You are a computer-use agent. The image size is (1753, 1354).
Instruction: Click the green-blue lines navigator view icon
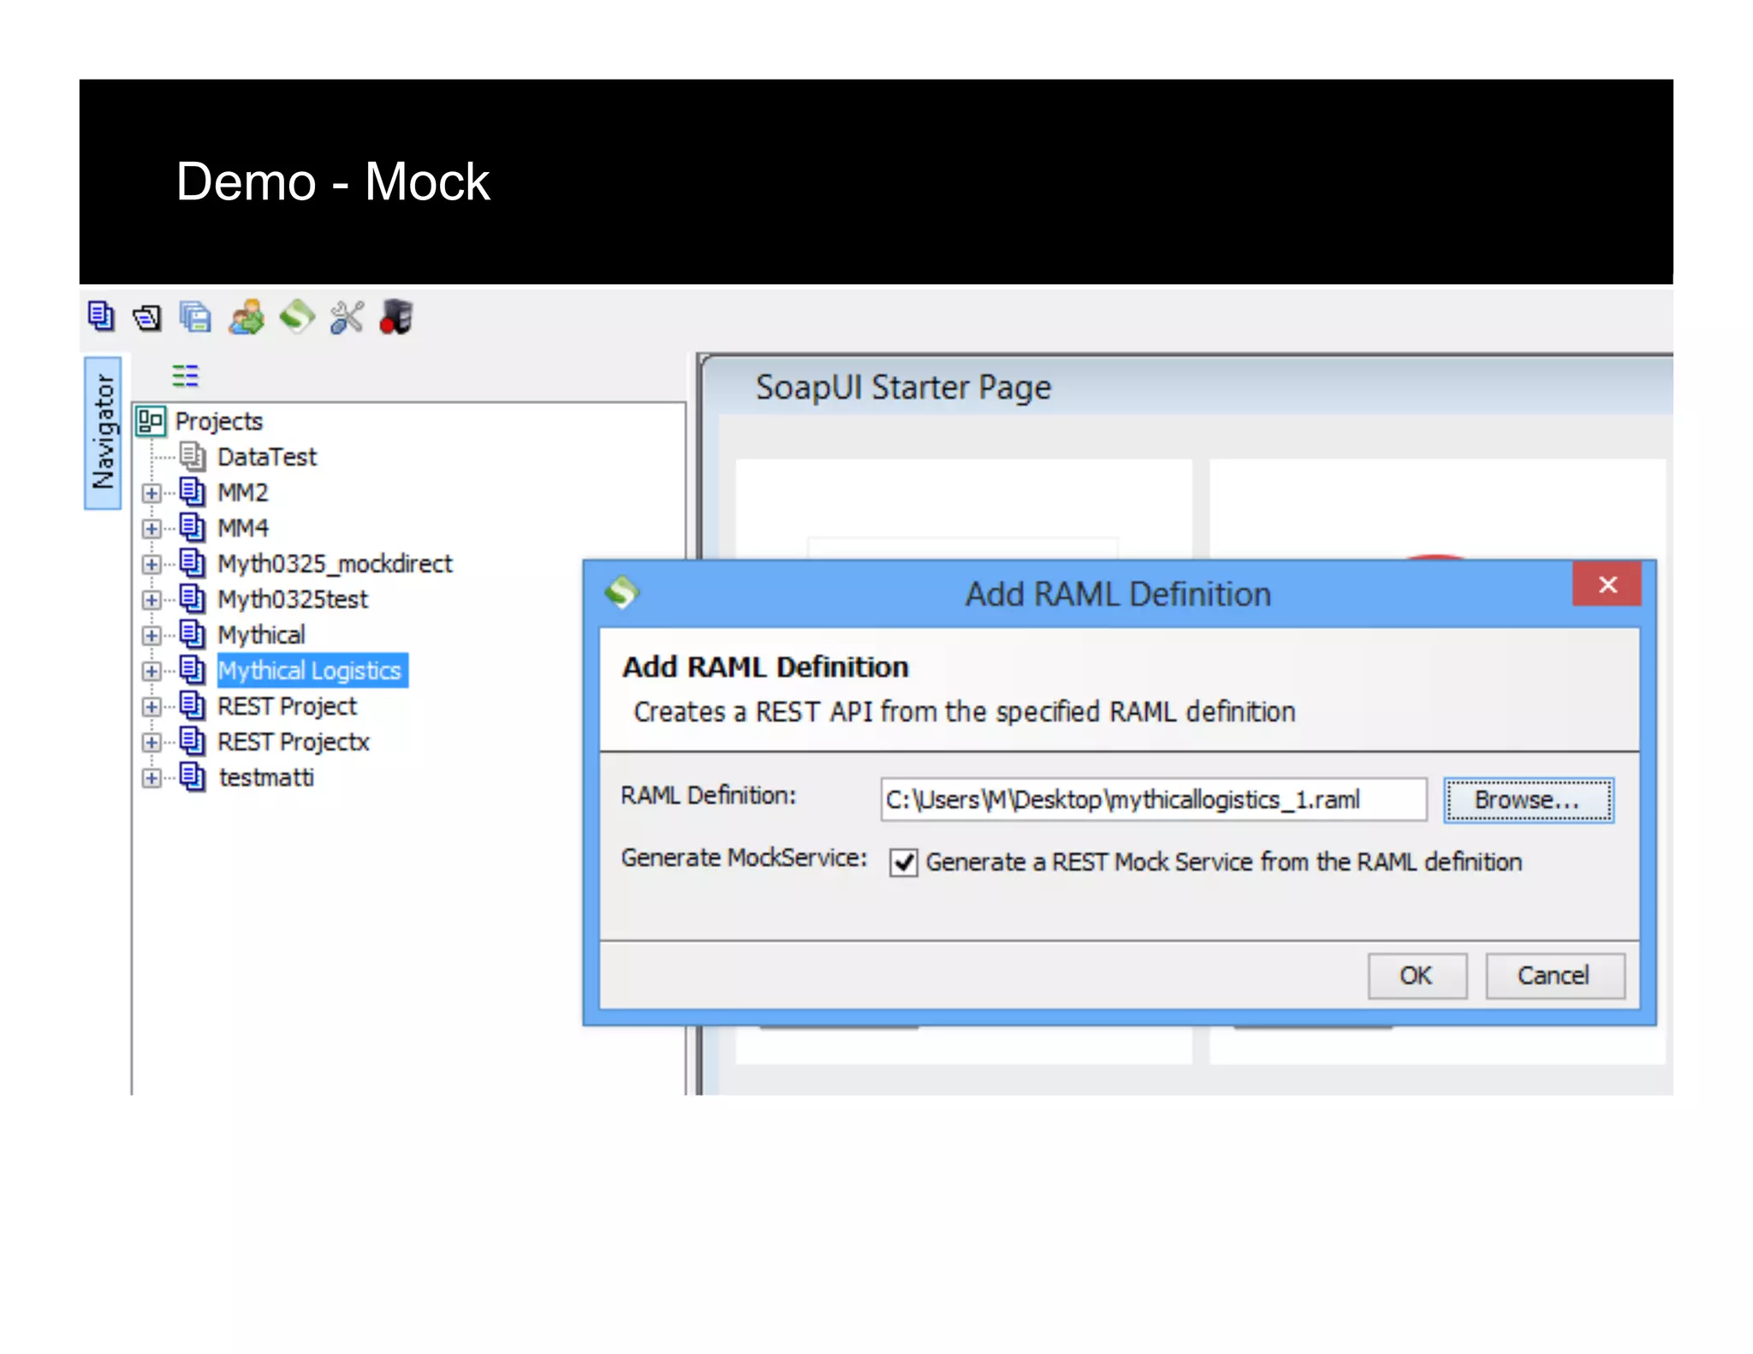tap(185, 376)
